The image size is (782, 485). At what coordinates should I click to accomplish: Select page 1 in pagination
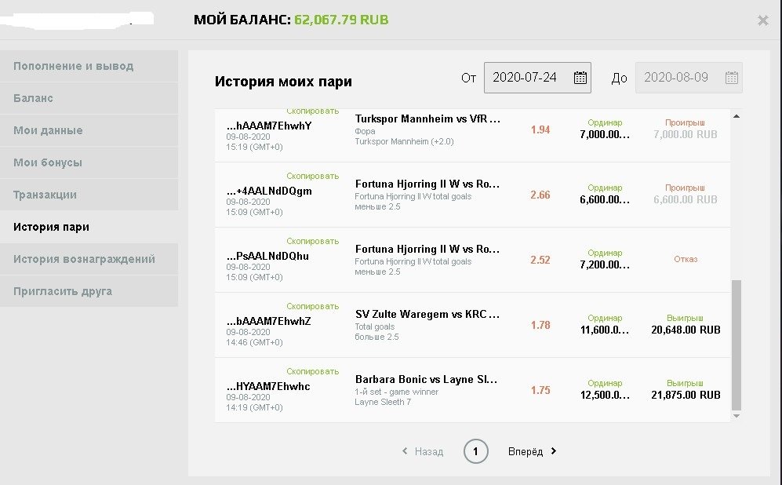point(475,451)
